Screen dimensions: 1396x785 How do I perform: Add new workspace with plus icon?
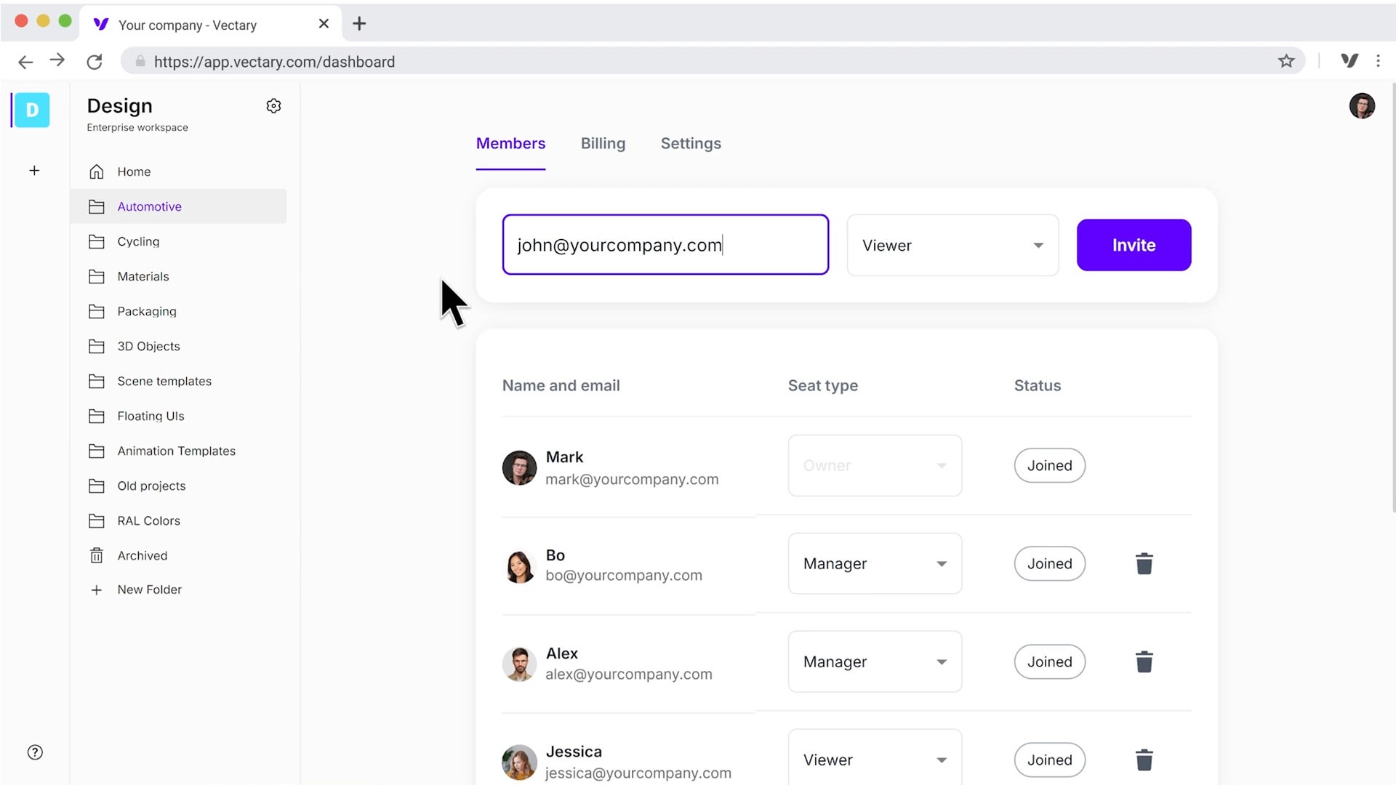34,171
